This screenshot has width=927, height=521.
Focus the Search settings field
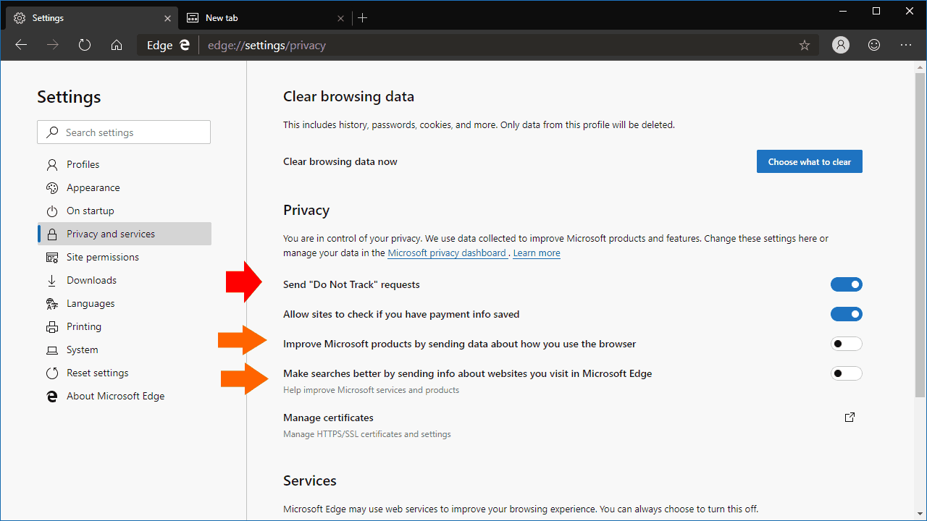[124, 132]
